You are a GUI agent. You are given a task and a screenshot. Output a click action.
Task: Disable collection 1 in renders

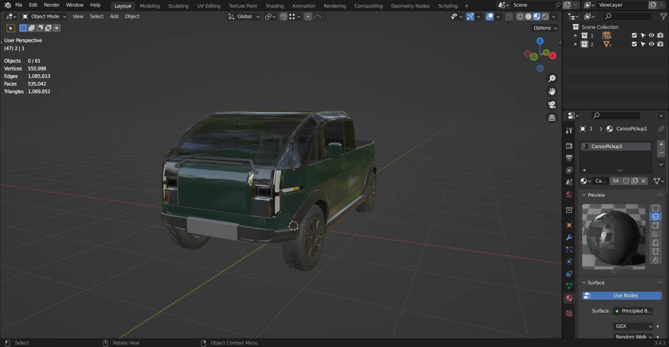tap(660, 35)
